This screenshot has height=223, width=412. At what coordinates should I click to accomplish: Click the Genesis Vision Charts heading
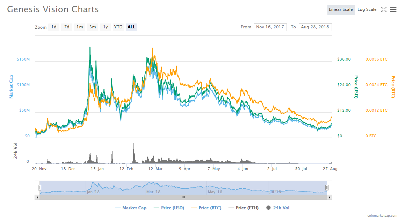53,9
